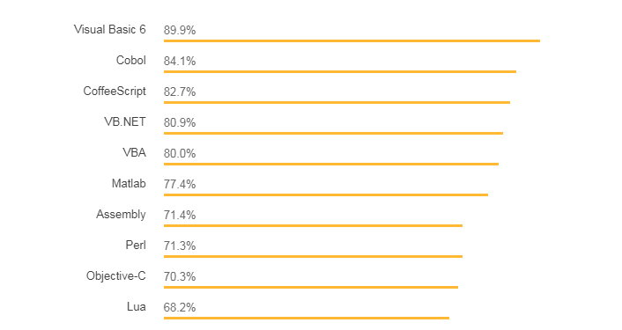The image size is (622, 330).
Task: Click the 70.3% Objective-C percentage
Action: 180,277
